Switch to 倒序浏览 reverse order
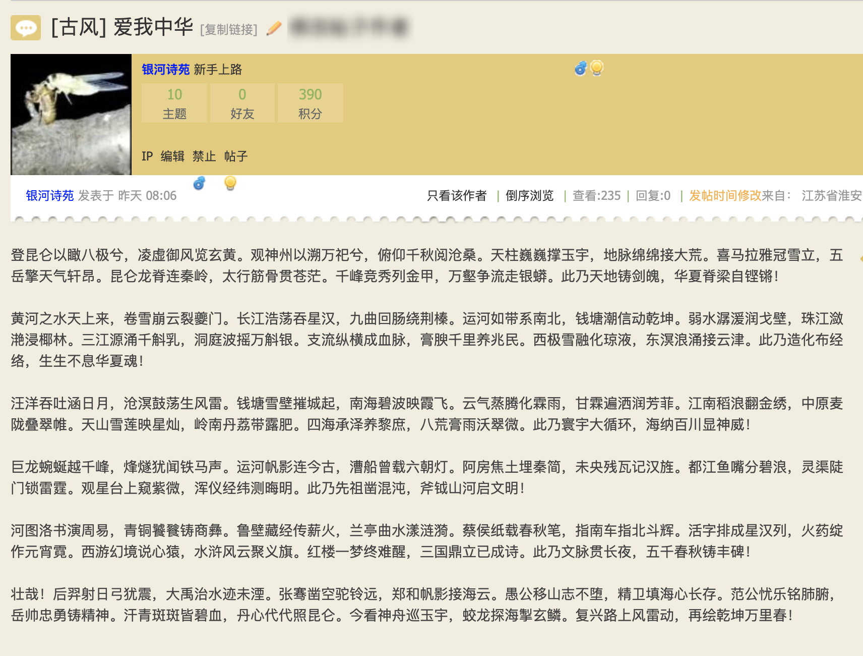This screenshot has width=863, height=656. click(x=529, y=196)
